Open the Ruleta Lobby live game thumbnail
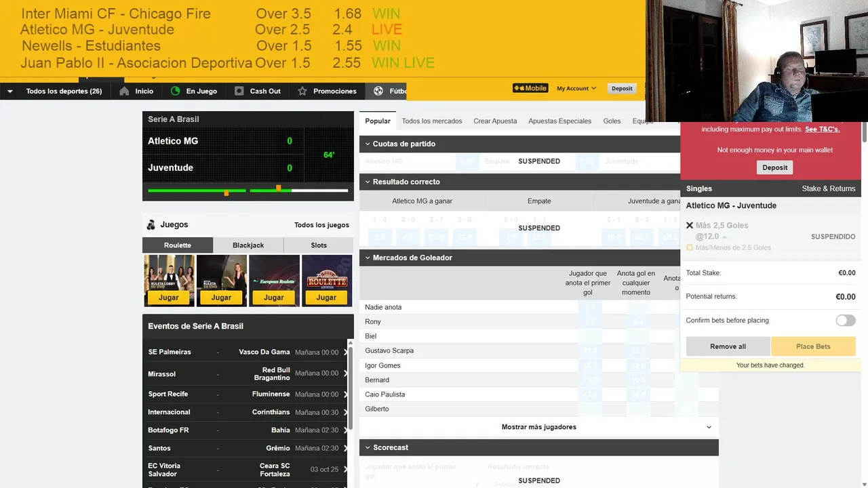The height and width of the screenshot is (488, 868). coord(169,273)
